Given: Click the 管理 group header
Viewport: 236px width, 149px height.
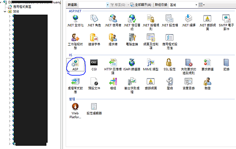Looking at the screenshot, I should (x=72, y=99).
